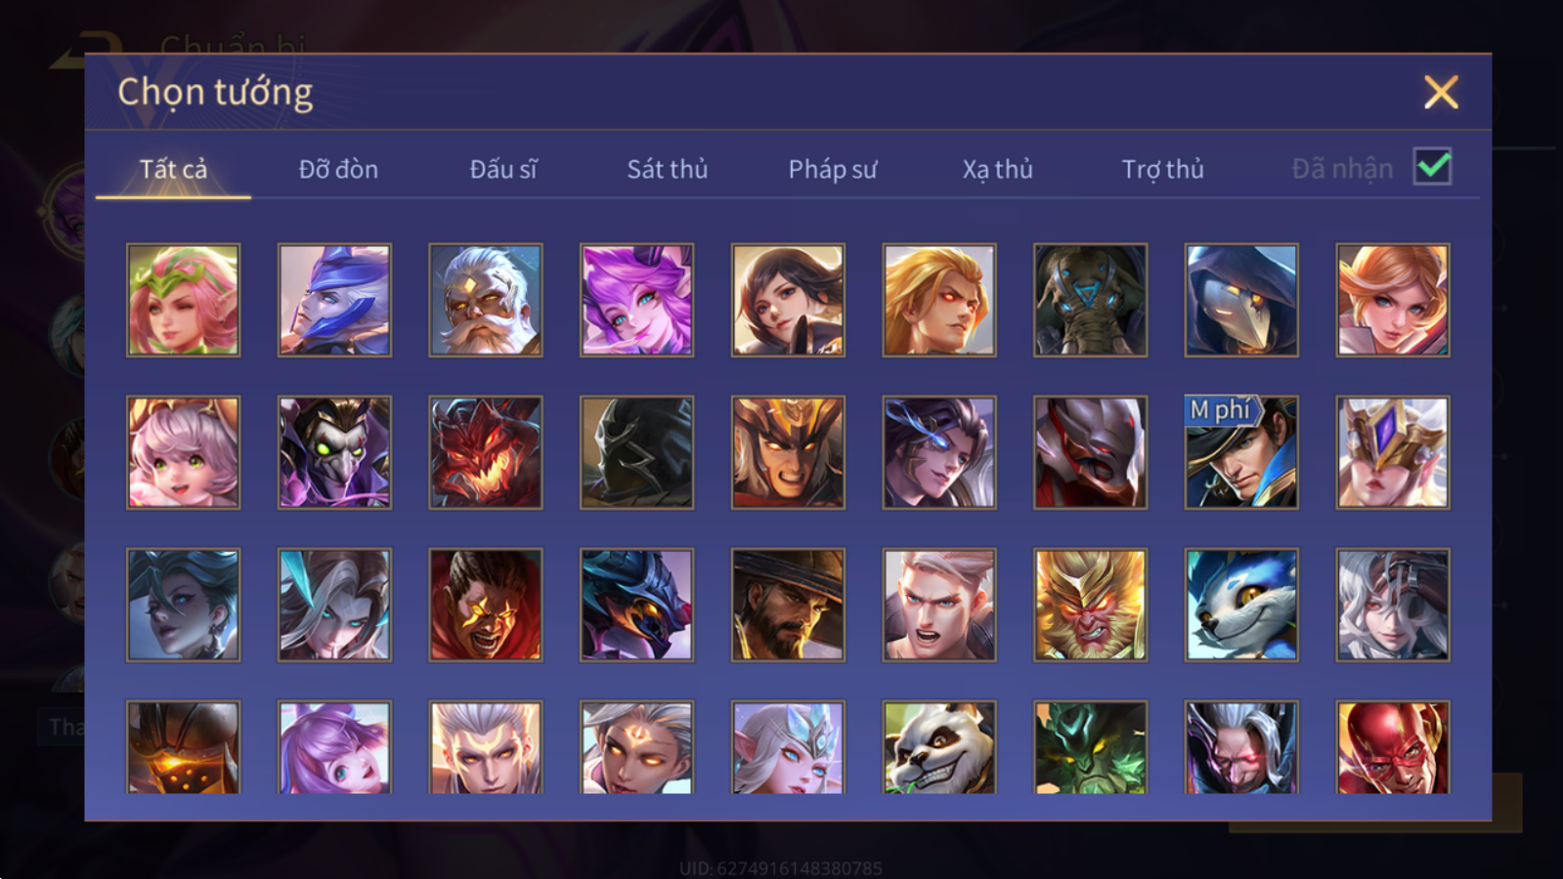
Task: Choose the pink-haired fairy hero with green crown
Action: tap(183, 300)
